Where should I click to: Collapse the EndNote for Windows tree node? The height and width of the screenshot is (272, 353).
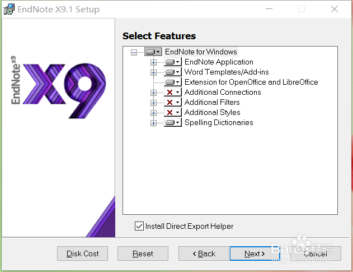[134, 52]
